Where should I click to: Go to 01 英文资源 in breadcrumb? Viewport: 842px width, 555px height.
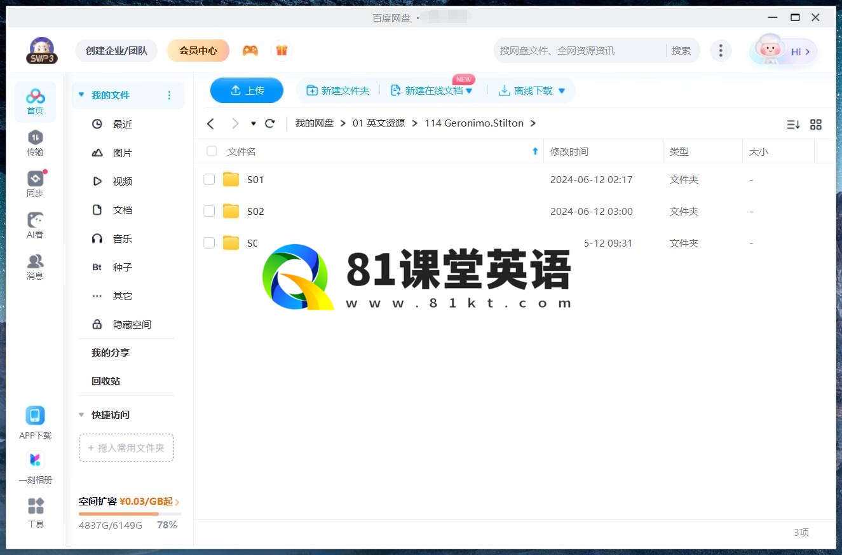(x=379, y=123)
